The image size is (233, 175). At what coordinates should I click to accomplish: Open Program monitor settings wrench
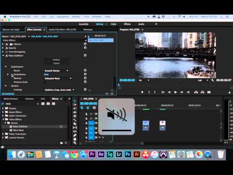[213, 80]
